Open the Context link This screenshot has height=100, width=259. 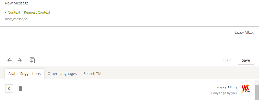[14, 12]
